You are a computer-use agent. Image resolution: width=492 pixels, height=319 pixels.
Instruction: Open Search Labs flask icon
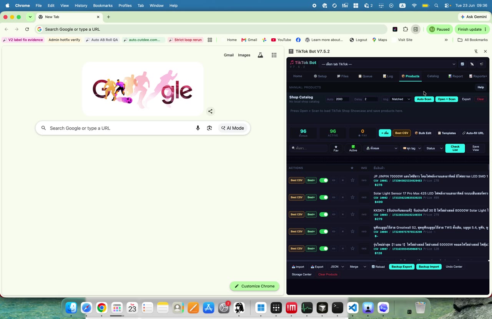tap(260, 55)
